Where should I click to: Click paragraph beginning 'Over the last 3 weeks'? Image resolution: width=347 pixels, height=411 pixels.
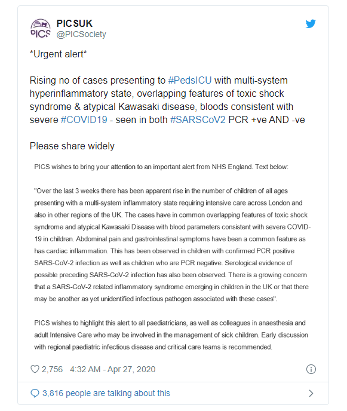coord(172,245)
